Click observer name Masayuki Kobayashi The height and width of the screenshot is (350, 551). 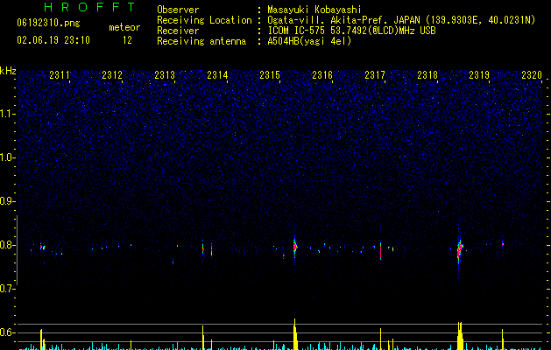tap(314, 10)
